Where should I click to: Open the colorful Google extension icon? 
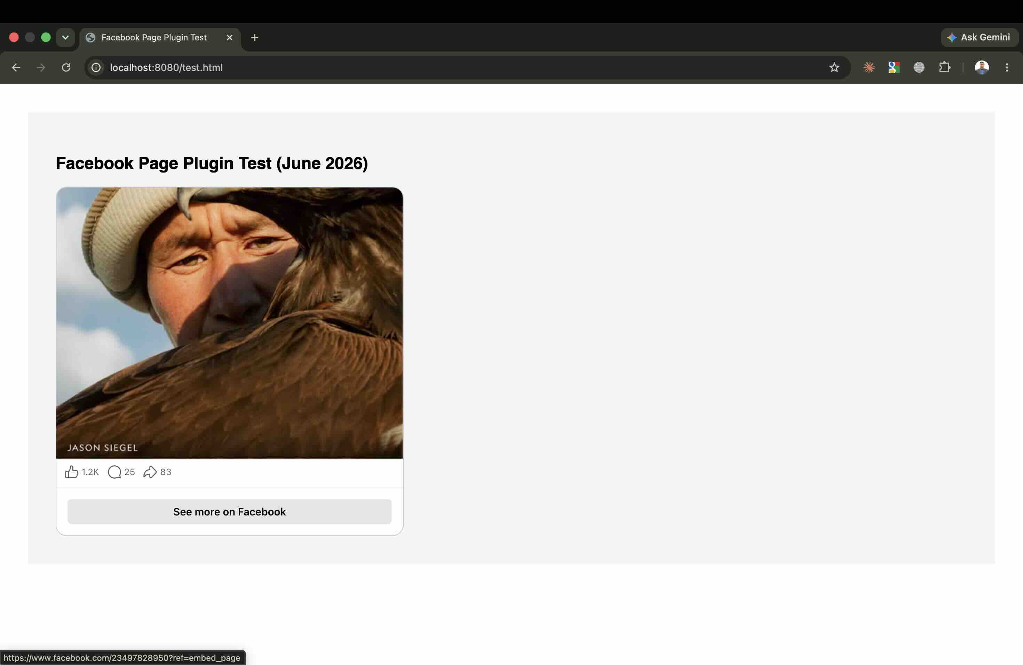click(894, 67)
